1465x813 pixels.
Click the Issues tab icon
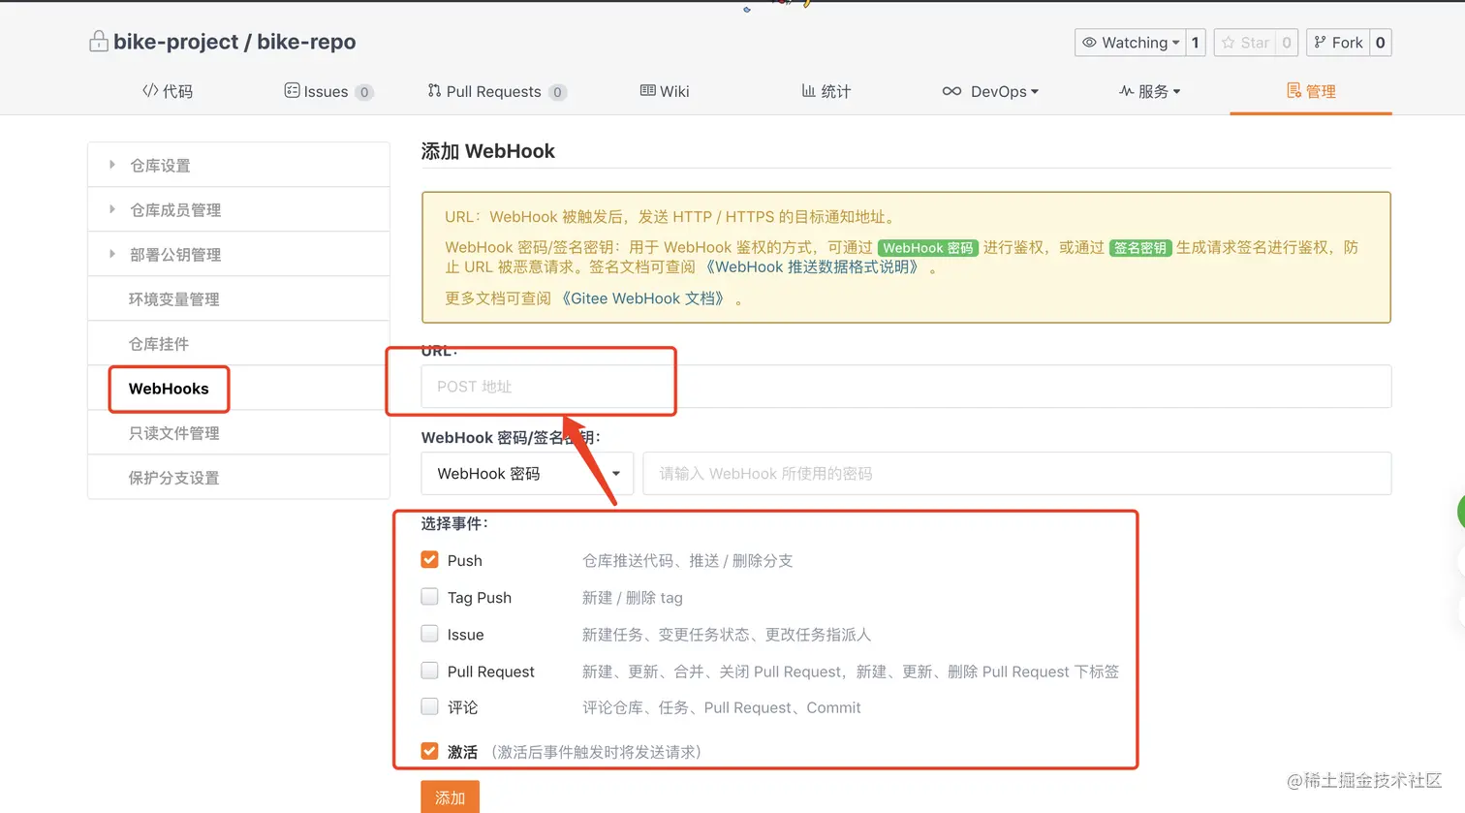coord(292,90)
